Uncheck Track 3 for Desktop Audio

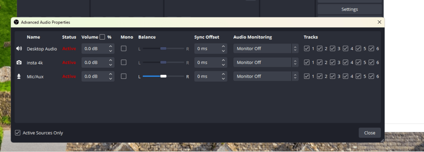coord(332,48)
